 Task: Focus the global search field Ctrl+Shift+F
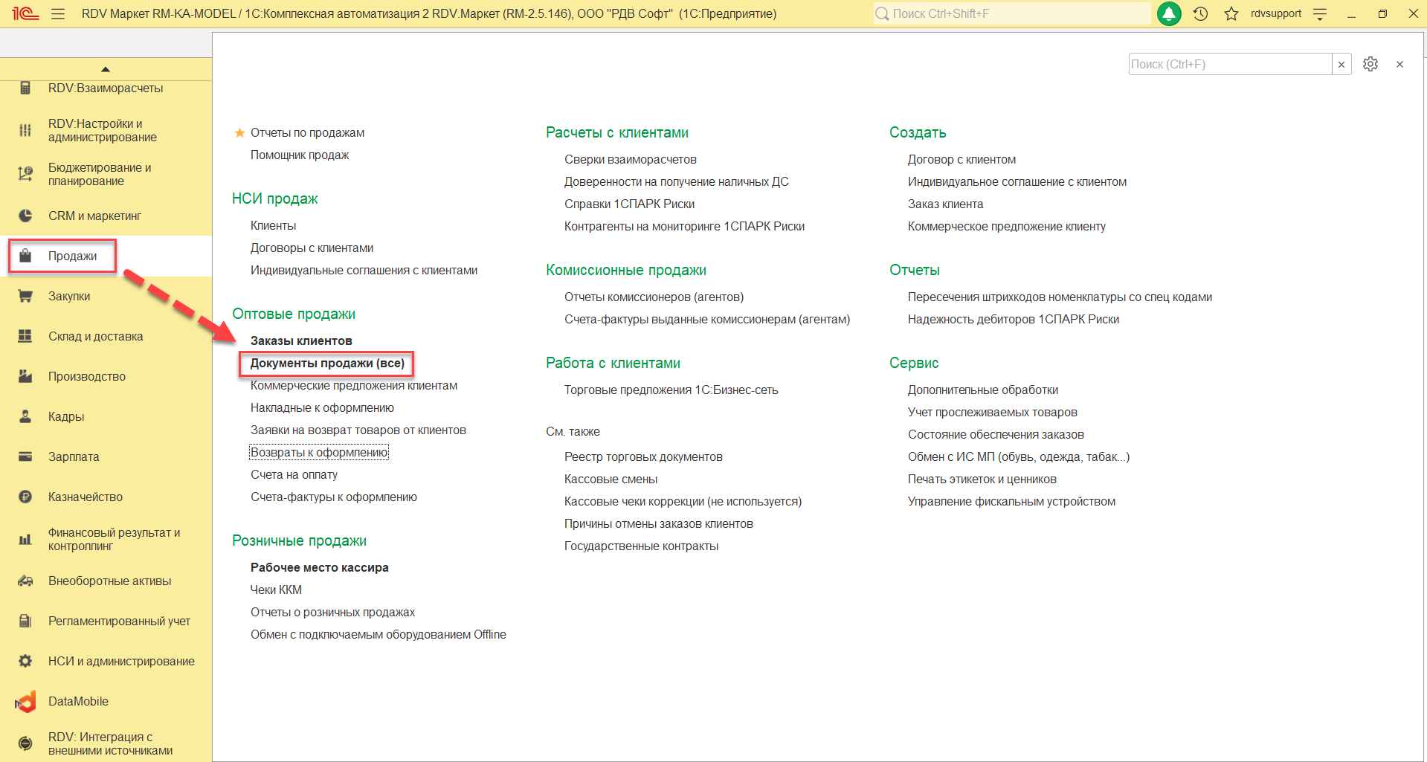1012,13
